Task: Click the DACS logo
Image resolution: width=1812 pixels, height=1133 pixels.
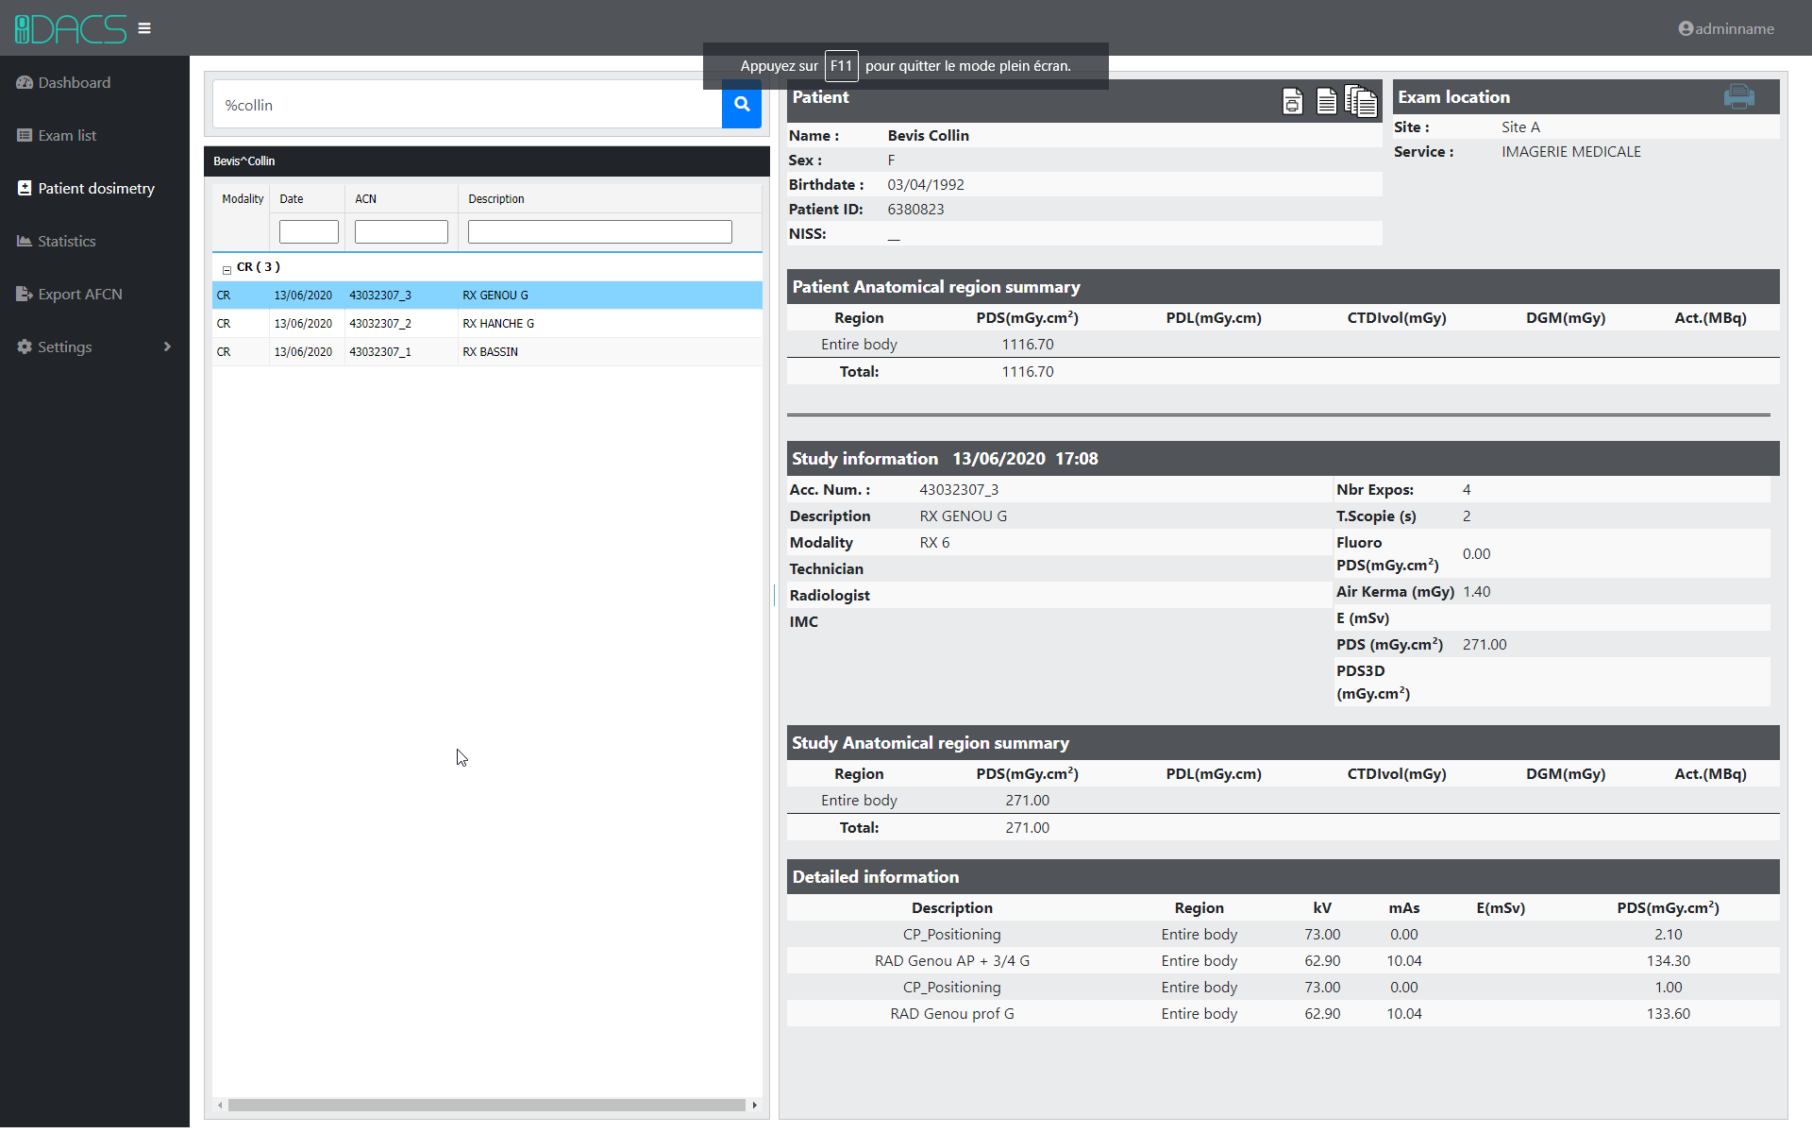Action: click(x=71, y=28)
